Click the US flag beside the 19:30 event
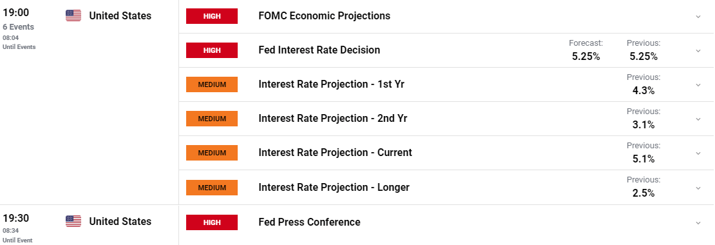Image resolution: width=715 pixels, height=245 pixels. (73, 221)
